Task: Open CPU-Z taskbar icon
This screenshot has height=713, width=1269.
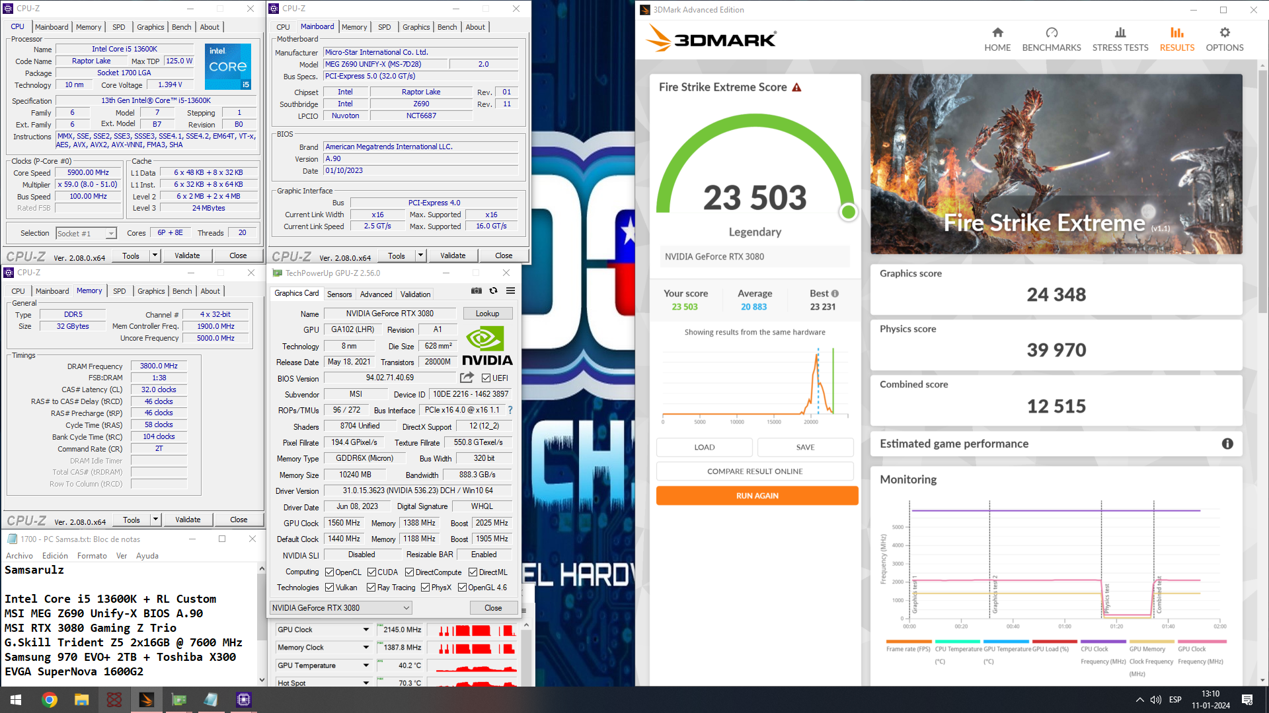Action: tap(243, 700)
